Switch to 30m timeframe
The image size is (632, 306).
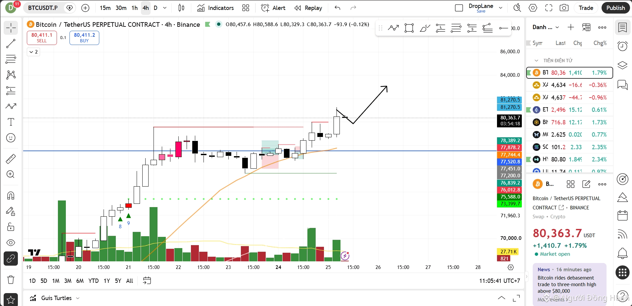click(x=121, y=8)
